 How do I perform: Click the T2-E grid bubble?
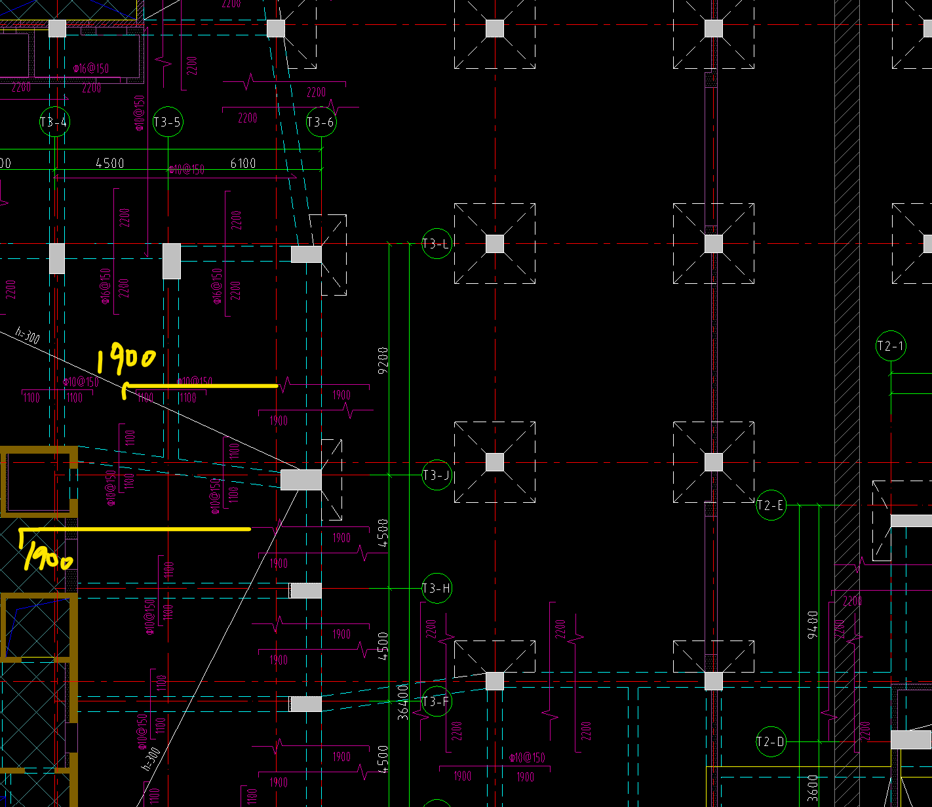(x=771, y=505)
